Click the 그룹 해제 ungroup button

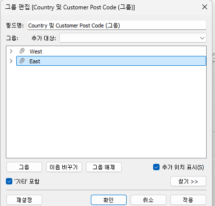tap(104, 167)
